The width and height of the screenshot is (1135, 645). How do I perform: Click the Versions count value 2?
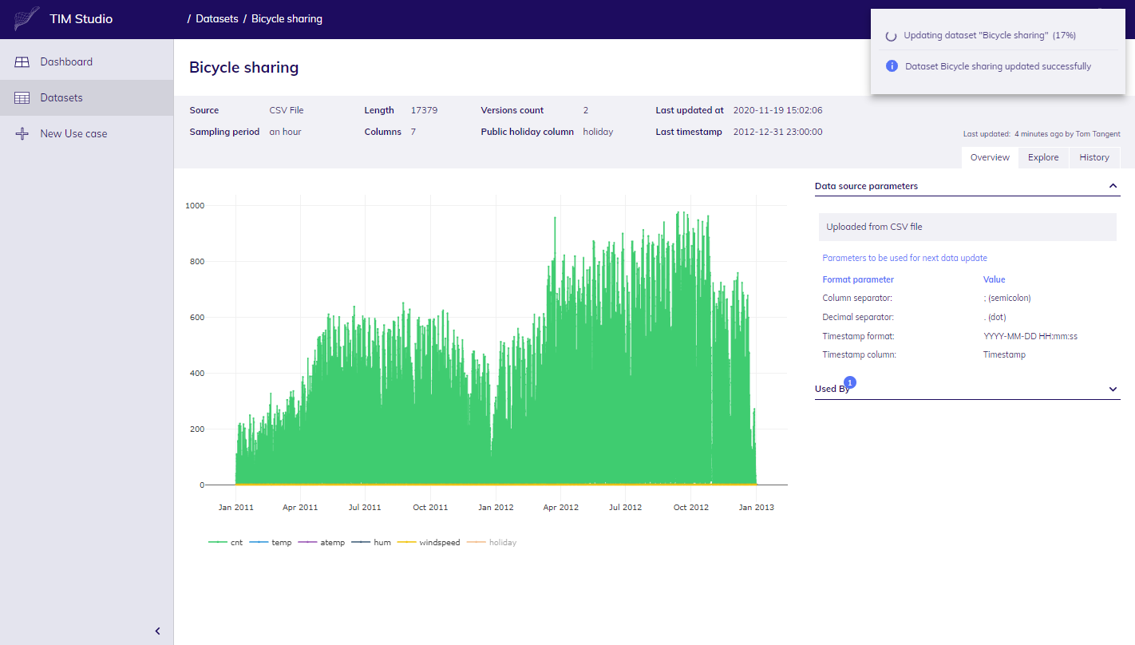pyautogui.click(x=586, y=110)
